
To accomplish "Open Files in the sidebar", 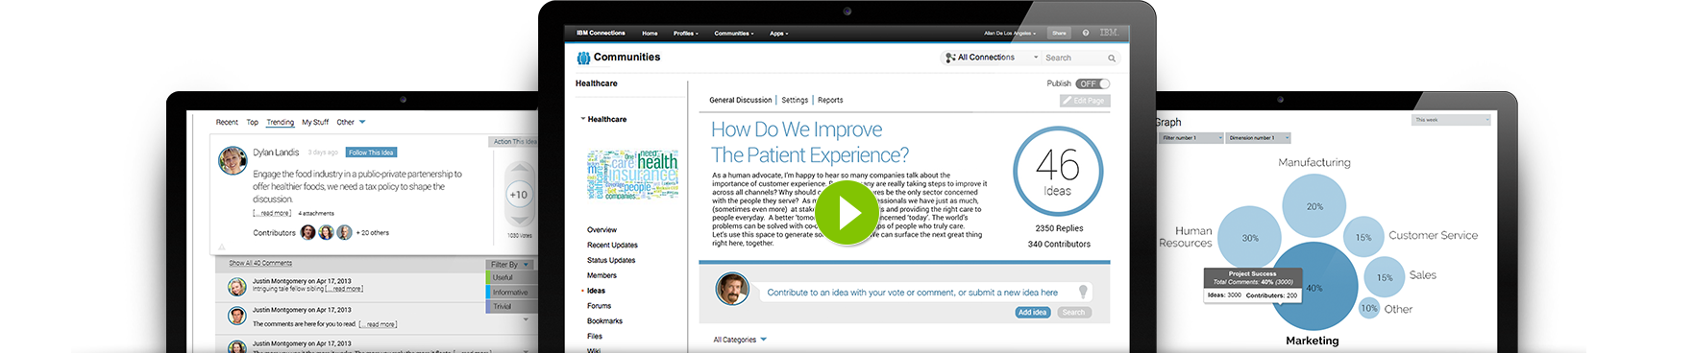I will click(595, 337).
